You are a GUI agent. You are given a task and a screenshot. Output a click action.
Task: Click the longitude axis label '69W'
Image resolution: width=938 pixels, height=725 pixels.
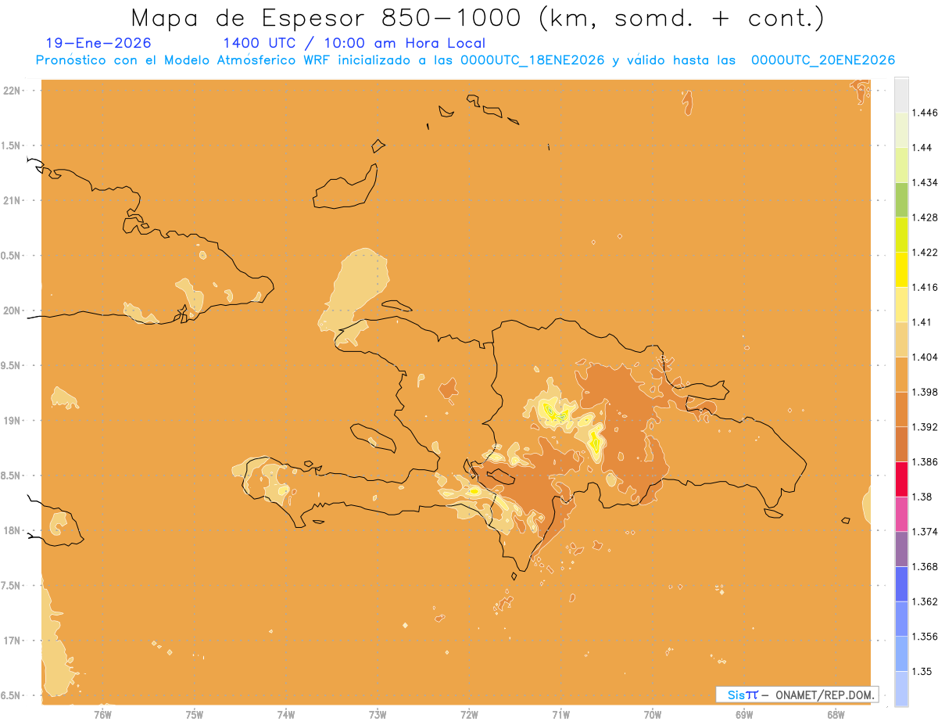coord(743,715)
